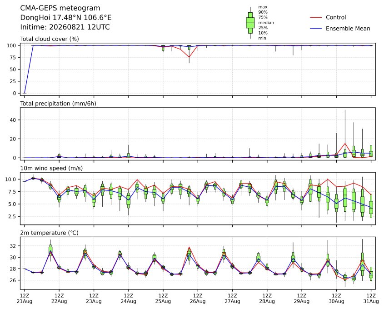The width and height of the screenshot is (384, 309).
Task: Click the '12Z 23Aug' x-axis label
Action: [x=94, y=299]
